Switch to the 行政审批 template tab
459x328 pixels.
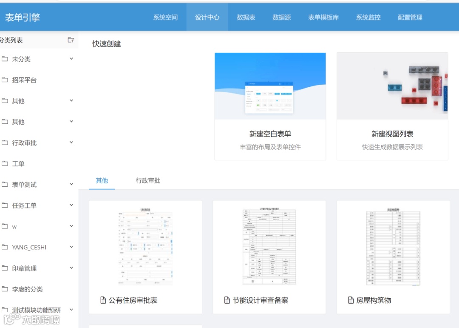tap(148, 180)
